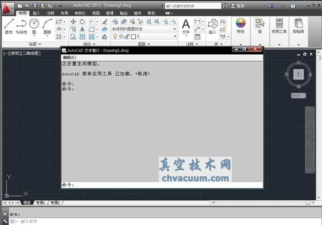Image resolution: width=322 pixels, height=225 pixels.
Task: Switch to the 布局1 layout tab
Action: [x=40, y=203]
